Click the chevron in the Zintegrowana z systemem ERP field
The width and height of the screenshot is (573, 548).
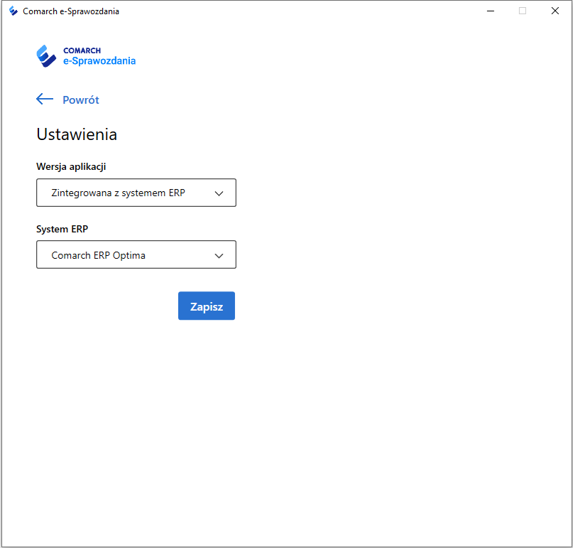tap(219, 193)
